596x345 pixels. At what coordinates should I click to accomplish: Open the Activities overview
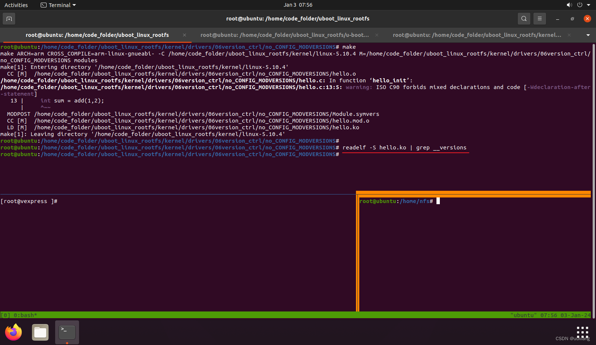pyautogui.click(x=16, y=5)
